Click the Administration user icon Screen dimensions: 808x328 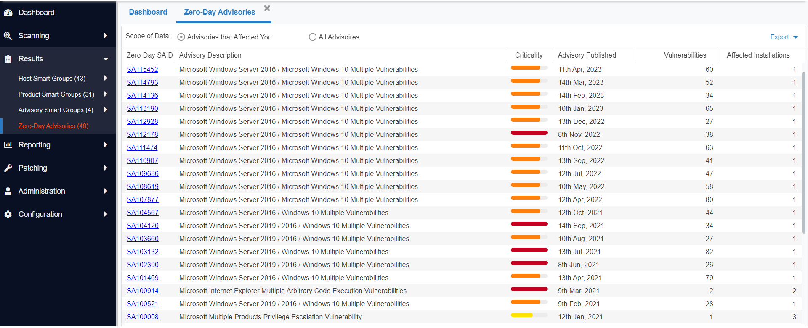pyautogui.click(x=8, y=191)
